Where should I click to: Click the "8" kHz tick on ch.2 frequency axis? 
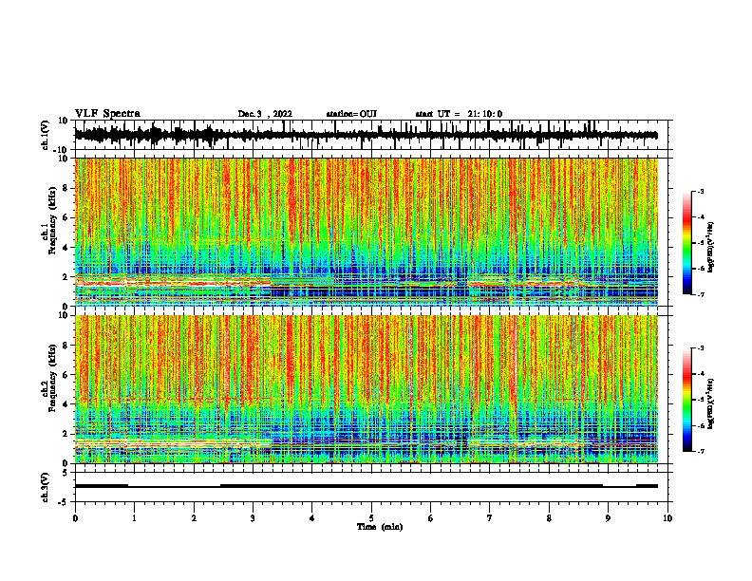pyautogui.click(x=66, y=346)
